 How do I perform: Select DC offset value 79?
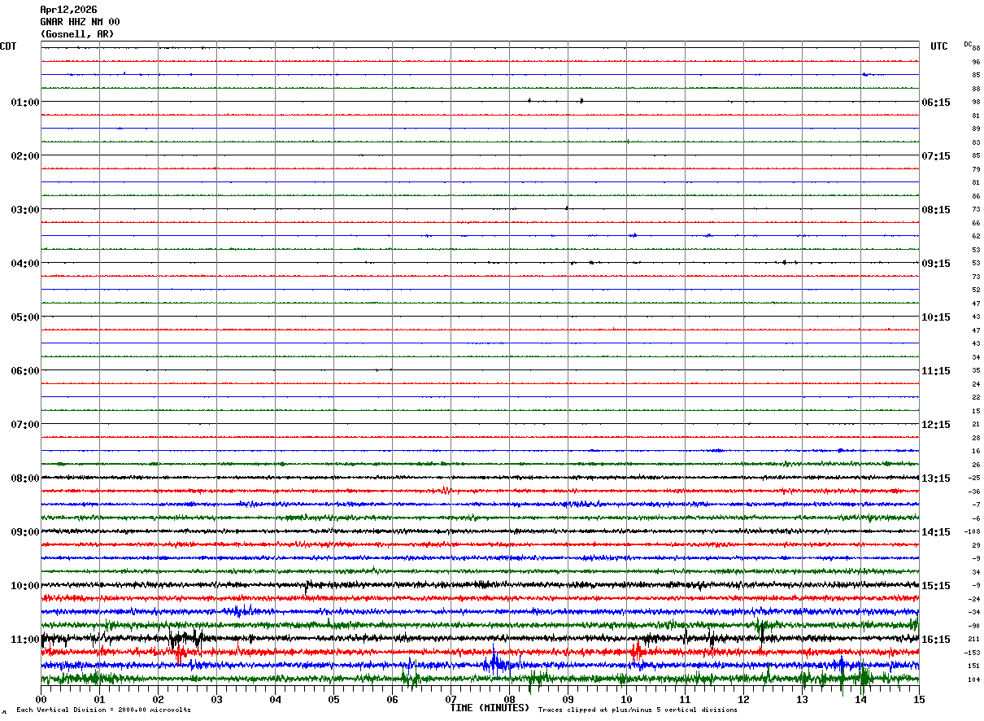976,169
